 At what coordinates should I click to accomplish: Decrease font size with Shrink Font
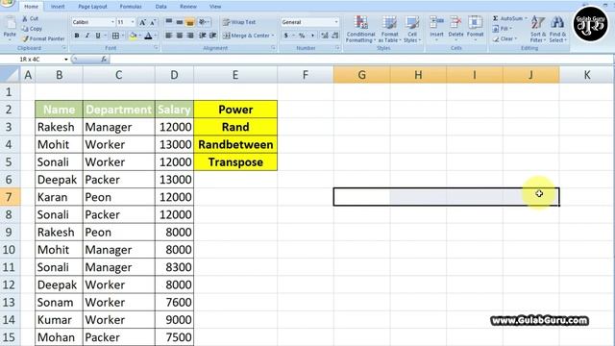(153, 22)
